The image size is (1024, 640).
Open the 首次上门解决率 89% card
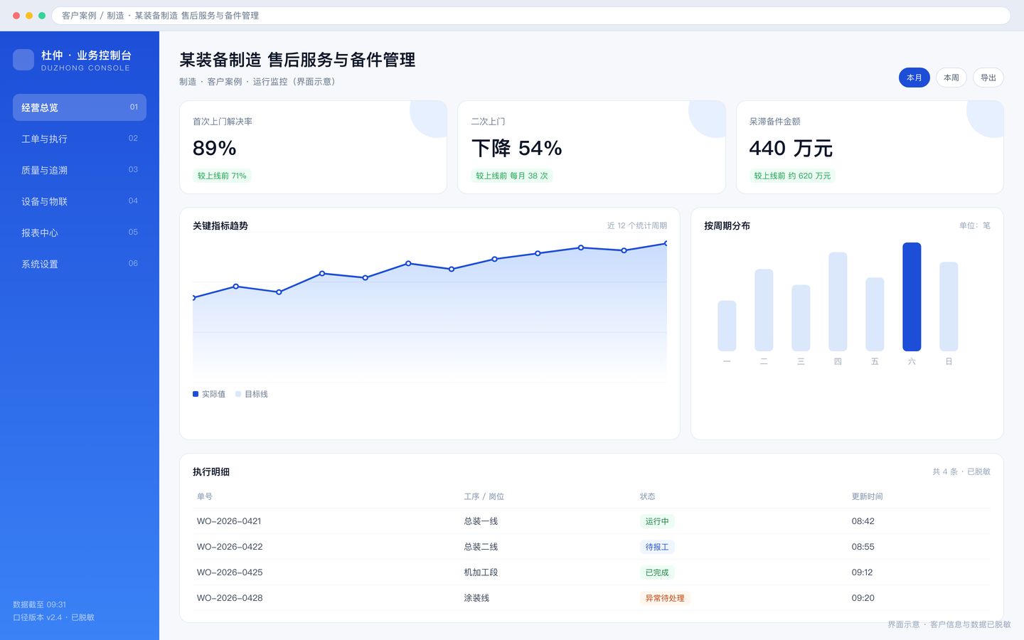[314, 147]
